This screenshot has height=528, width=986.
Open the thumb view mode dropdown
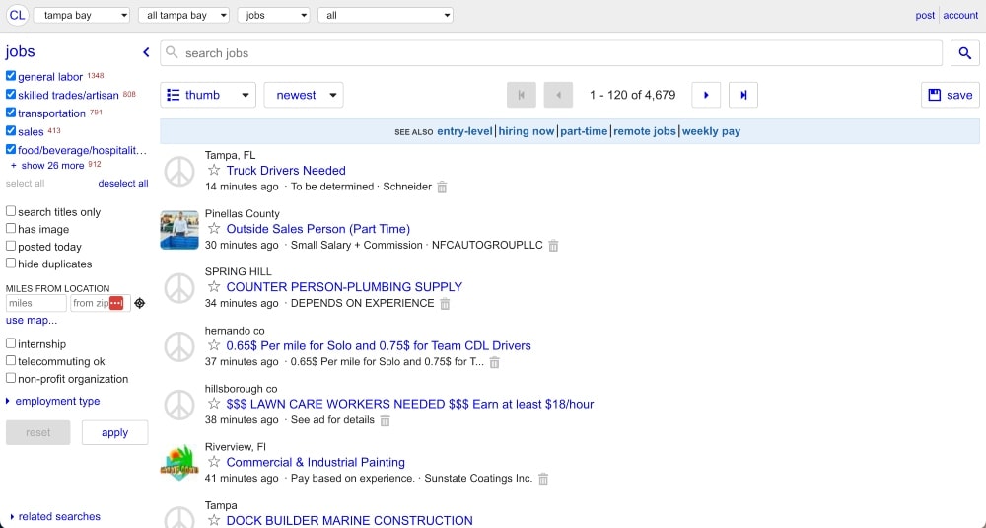[208, 95]
